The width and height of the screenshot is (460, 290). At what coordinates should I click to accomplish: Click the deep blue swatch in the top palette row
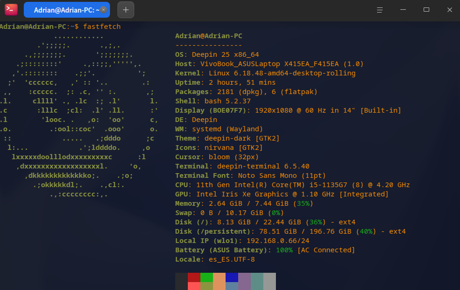point(232,277)
